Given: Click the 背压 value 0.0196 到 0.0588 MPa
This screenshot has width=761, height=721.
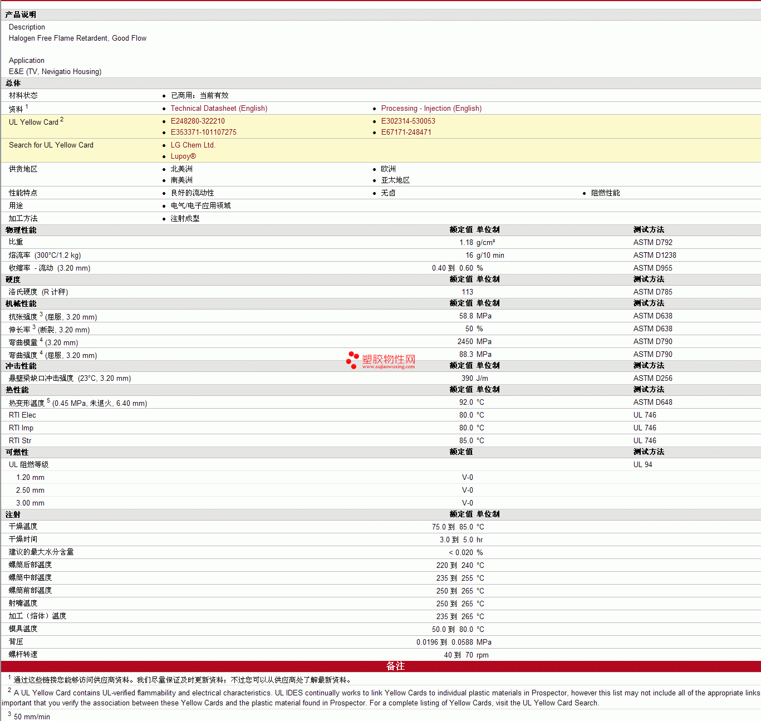Looking at the screenshot, I should (x=454, y=642).
